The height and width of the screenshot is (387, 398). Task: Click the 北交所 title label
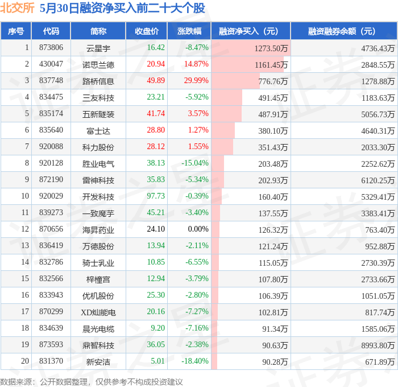point(17,8)
